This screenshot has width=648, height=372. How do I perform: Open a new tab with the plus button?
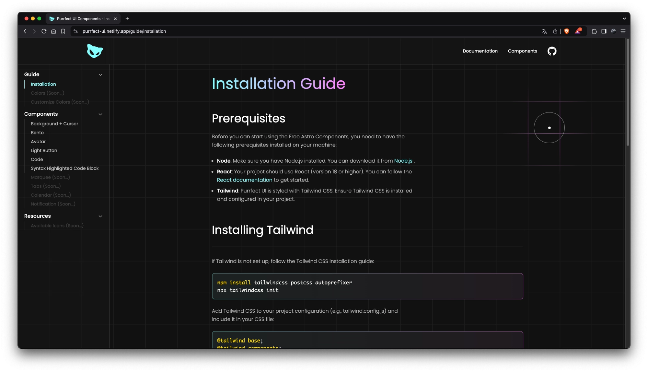(x=127, y=19)
